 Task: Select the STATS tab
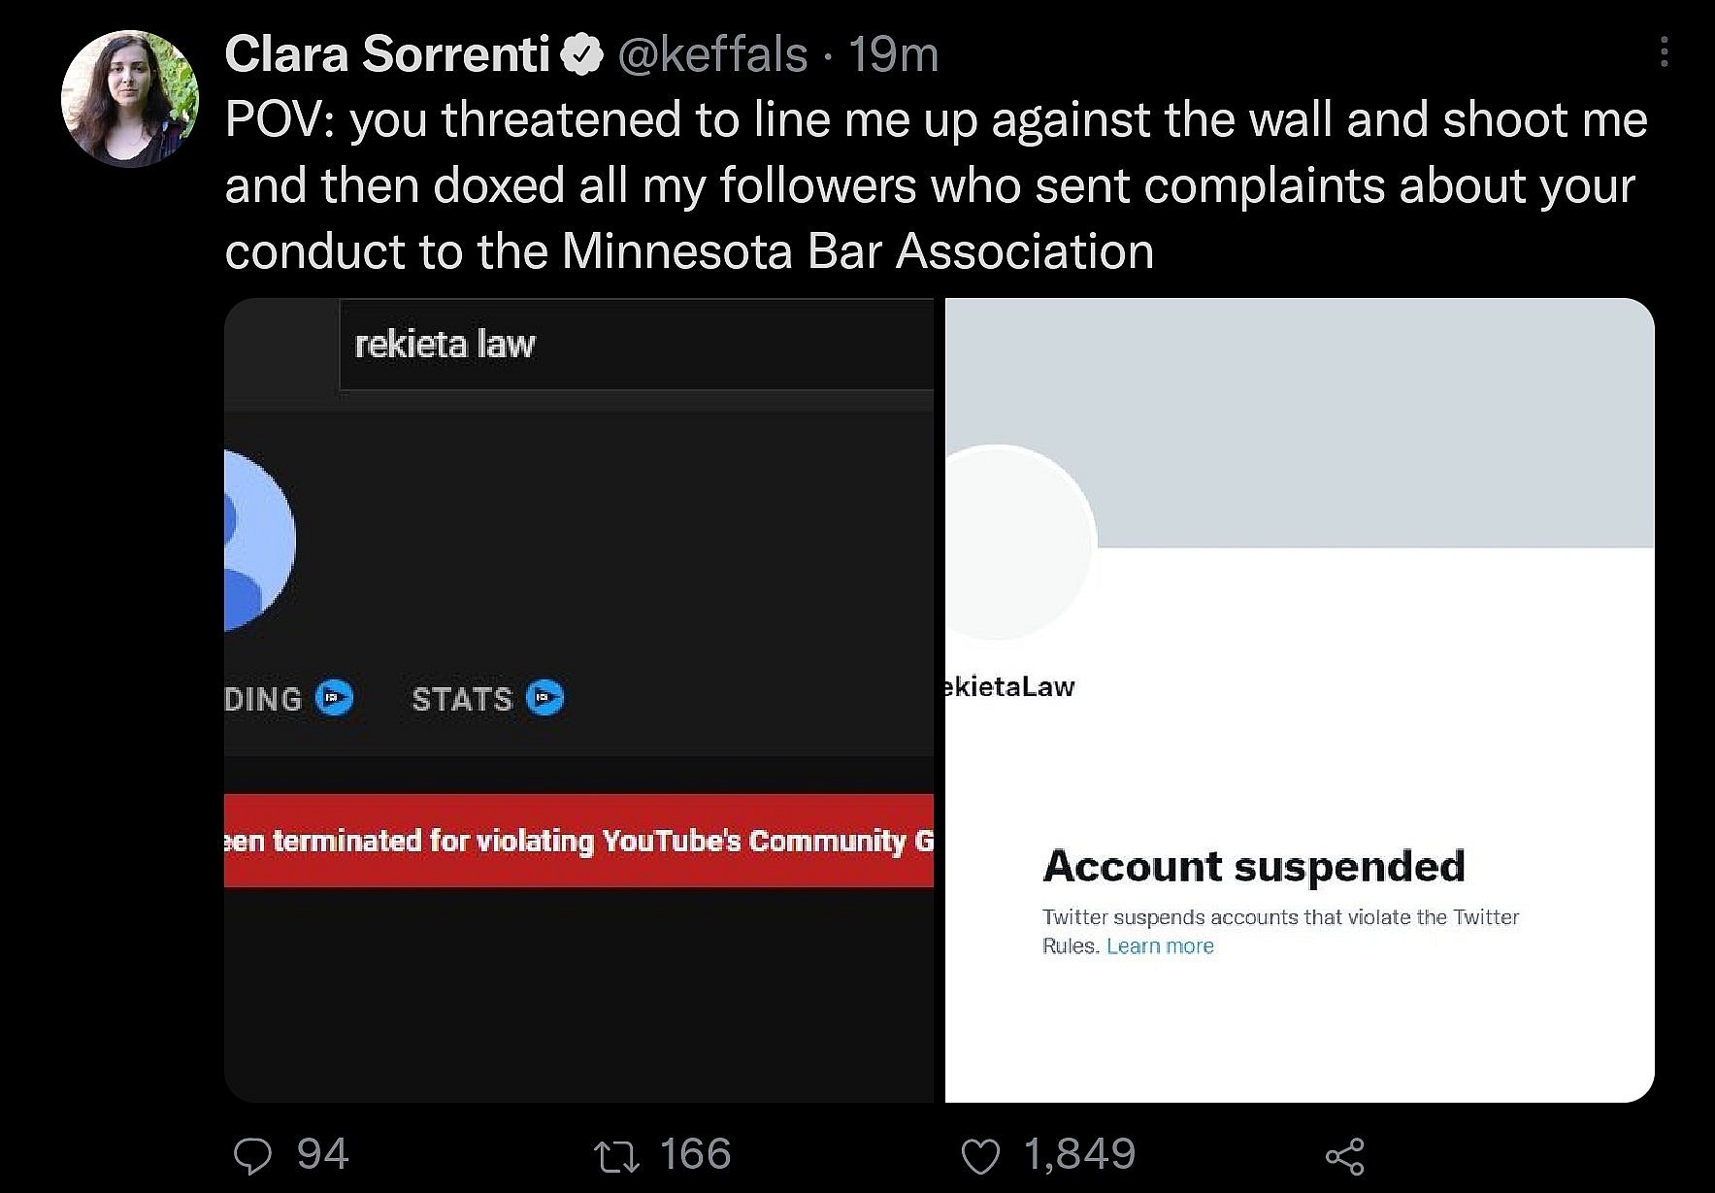tap(461, 699)
